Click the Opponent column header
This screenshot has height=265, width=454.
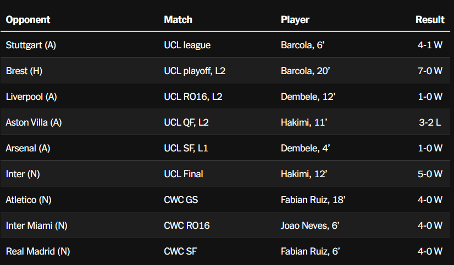[x=28, y=20]
